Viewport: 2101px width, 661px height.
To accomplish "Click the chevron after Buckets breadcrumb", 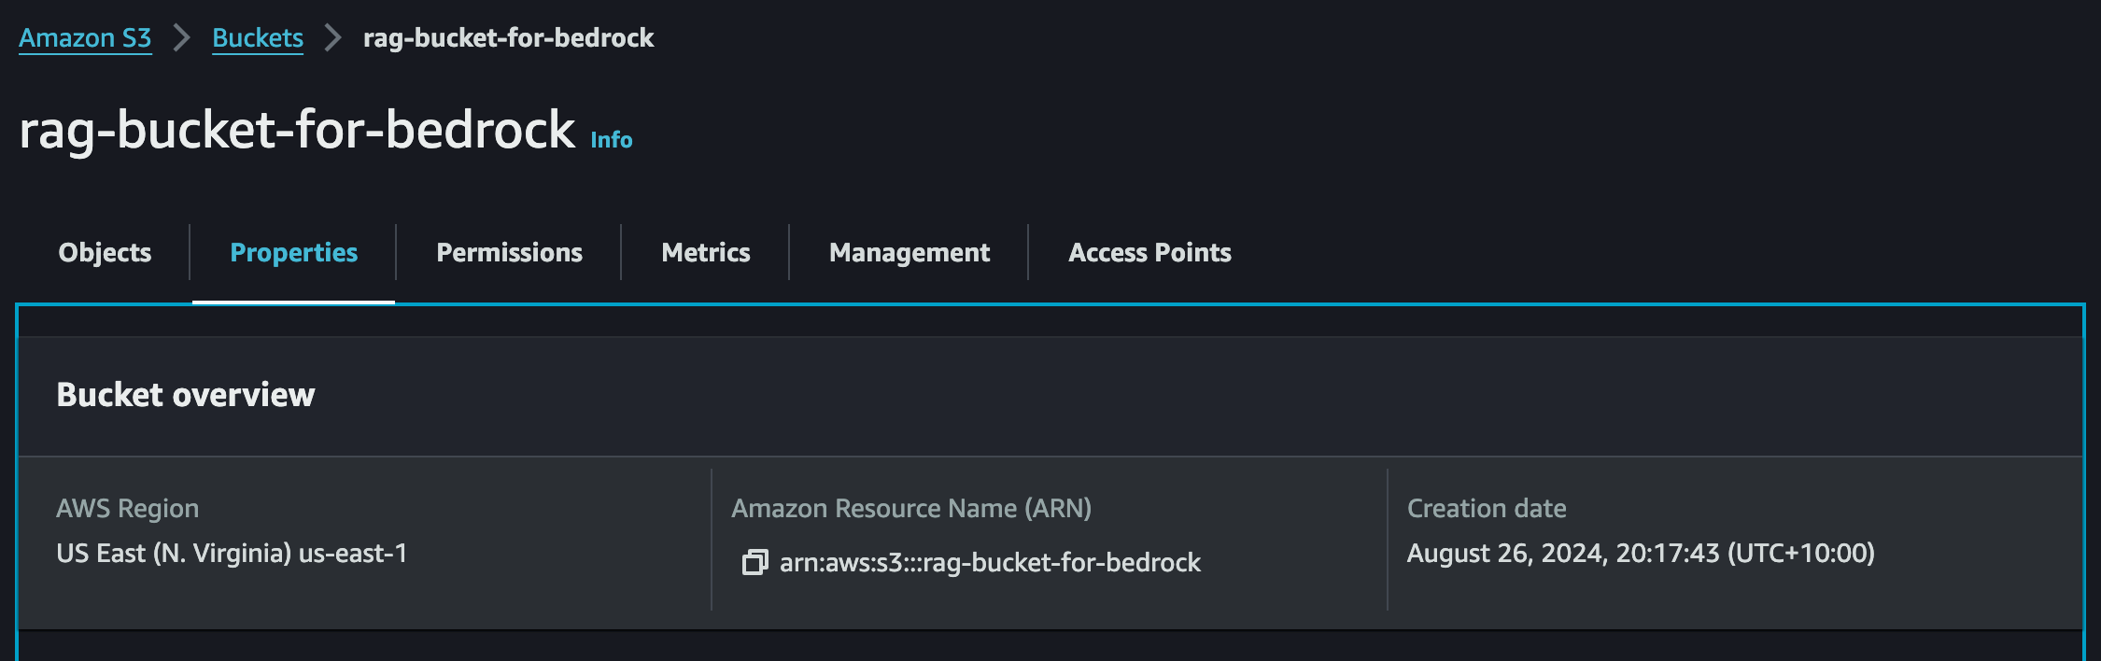I will [332, 38].
